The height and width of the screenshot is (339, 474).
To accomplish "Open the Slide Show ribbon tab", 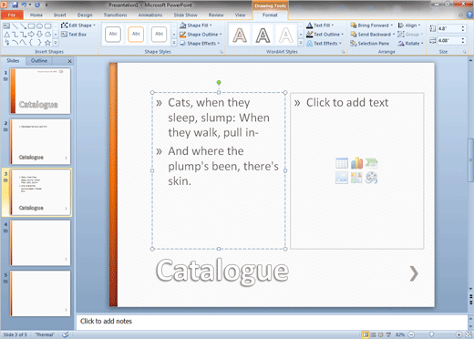I will (x=185, y=15).
